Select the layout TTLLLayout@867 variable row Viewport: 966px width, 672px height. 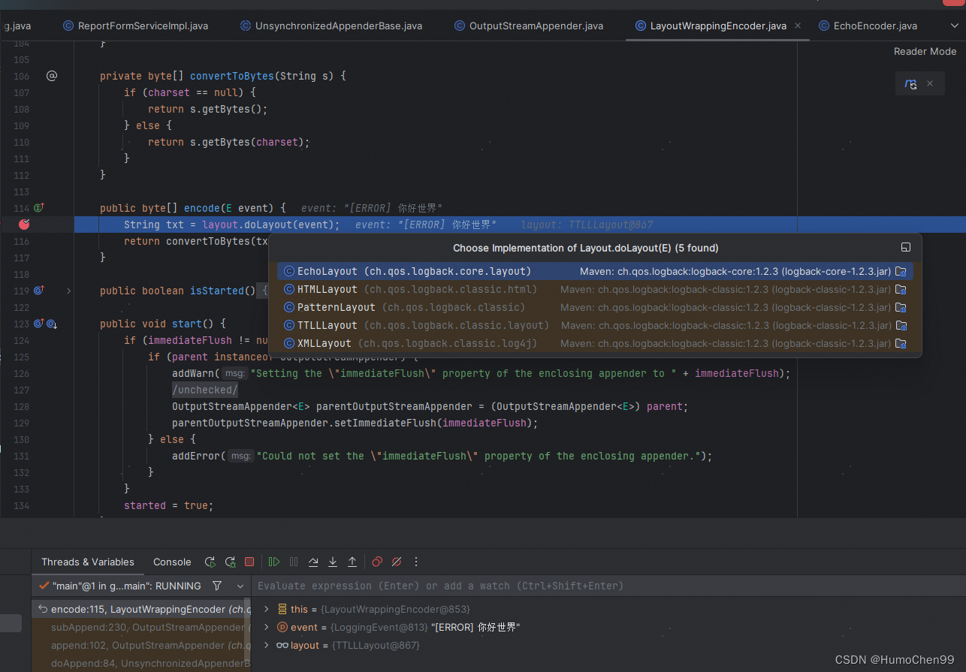[608, 645]
